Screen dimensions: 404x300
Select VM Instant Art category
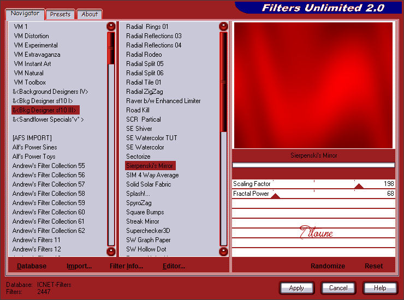(32, 64)
